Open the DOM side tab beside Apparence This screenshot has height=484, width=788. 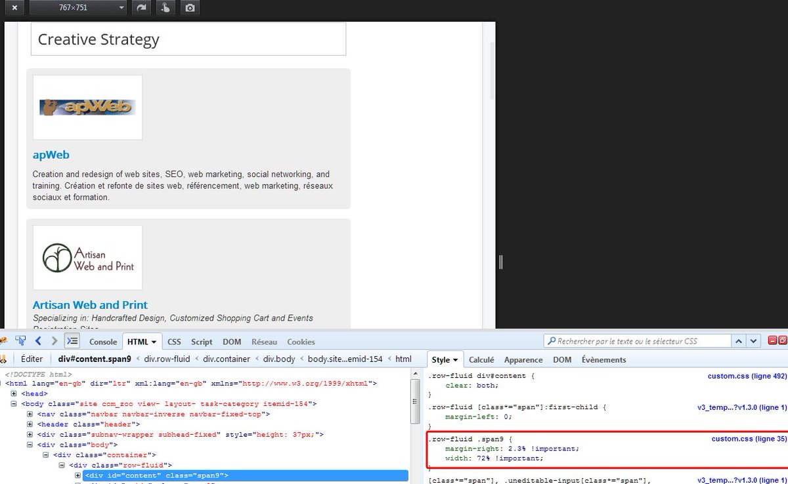[562, 359]
